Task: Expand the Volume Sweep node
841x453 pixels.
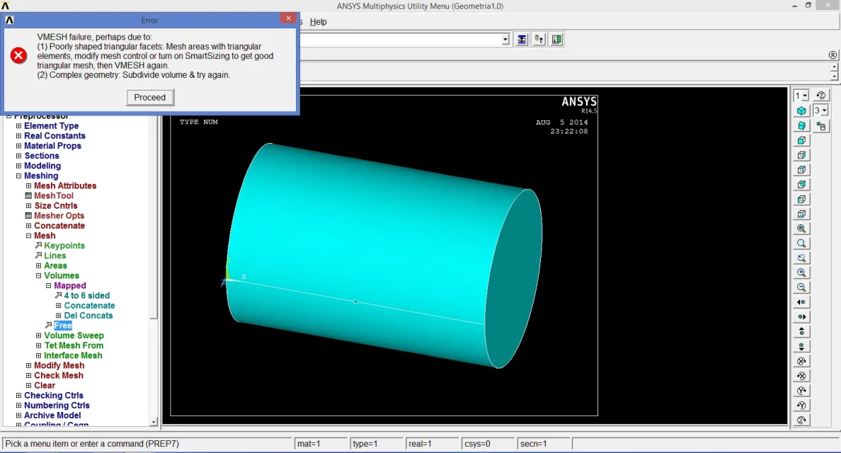Action: (39, 336)
